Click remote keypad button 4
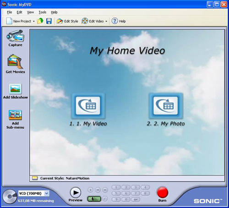The image size is (229, 208). pyautogui.click(x=145, y=187)
